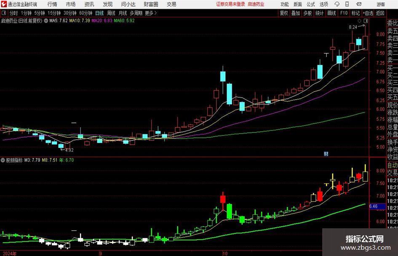Screen dimensions: 398x256
Task: Click the MA20: 6.83 indicator label
Action: click(x=102, y=21)
